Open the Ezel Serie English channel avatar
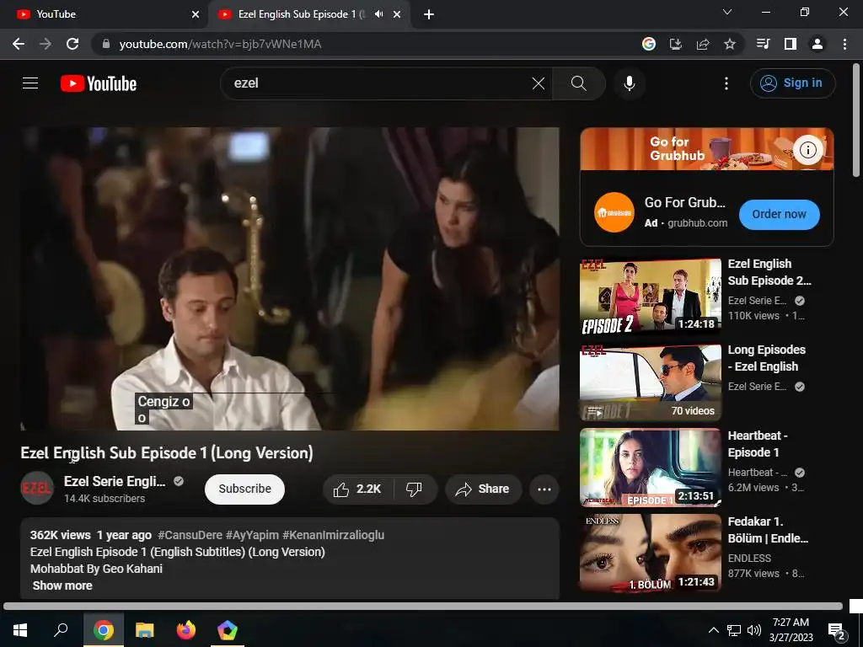Screen dimensions: 863x647 coord(37,488)
